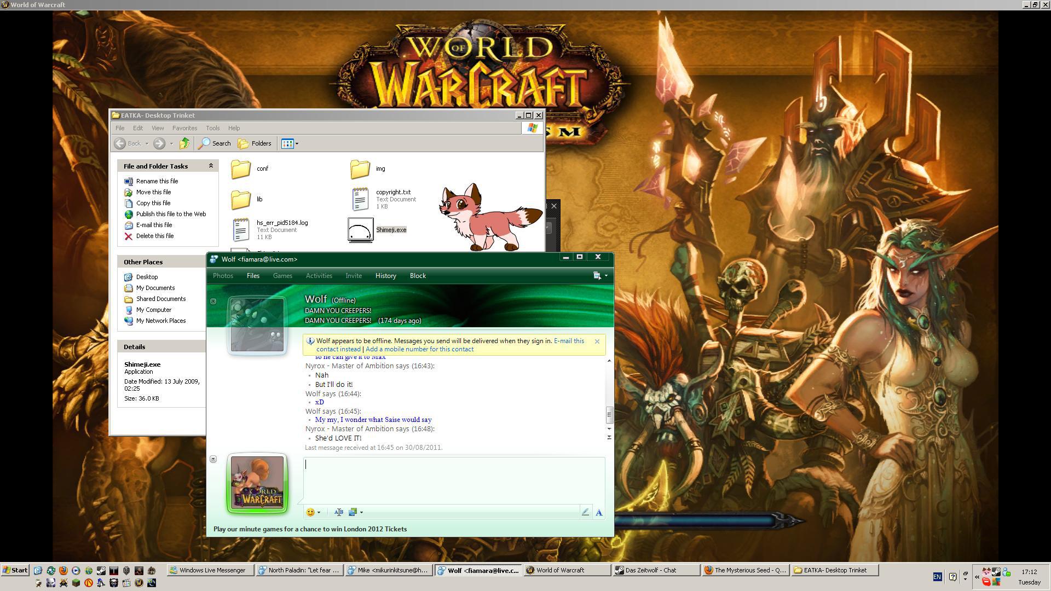Dismiss the offline notification bar
Screen dimensions: 1051x591
(597, 341)
